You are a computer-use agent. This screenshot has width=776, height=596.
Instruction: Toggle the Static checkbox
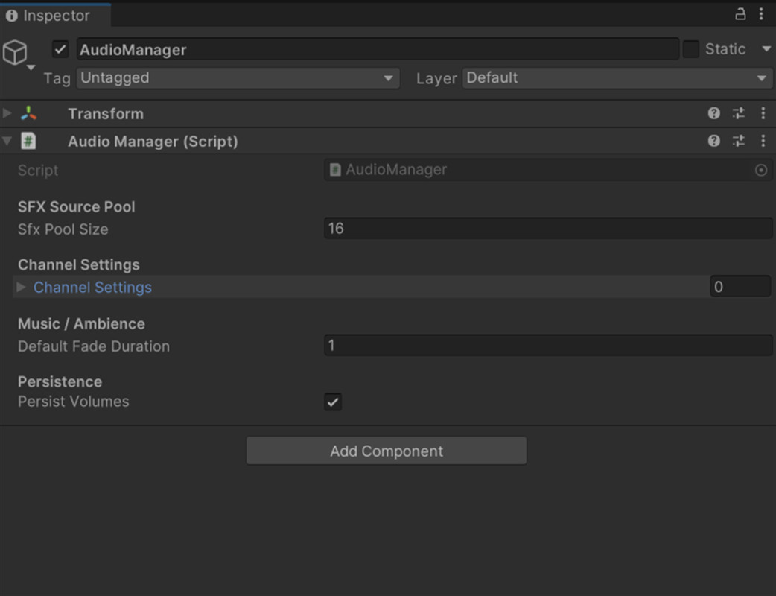690,49
